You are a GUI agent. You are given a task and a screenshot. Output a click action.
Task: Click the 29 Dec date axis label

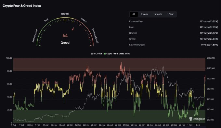[174, 125]
